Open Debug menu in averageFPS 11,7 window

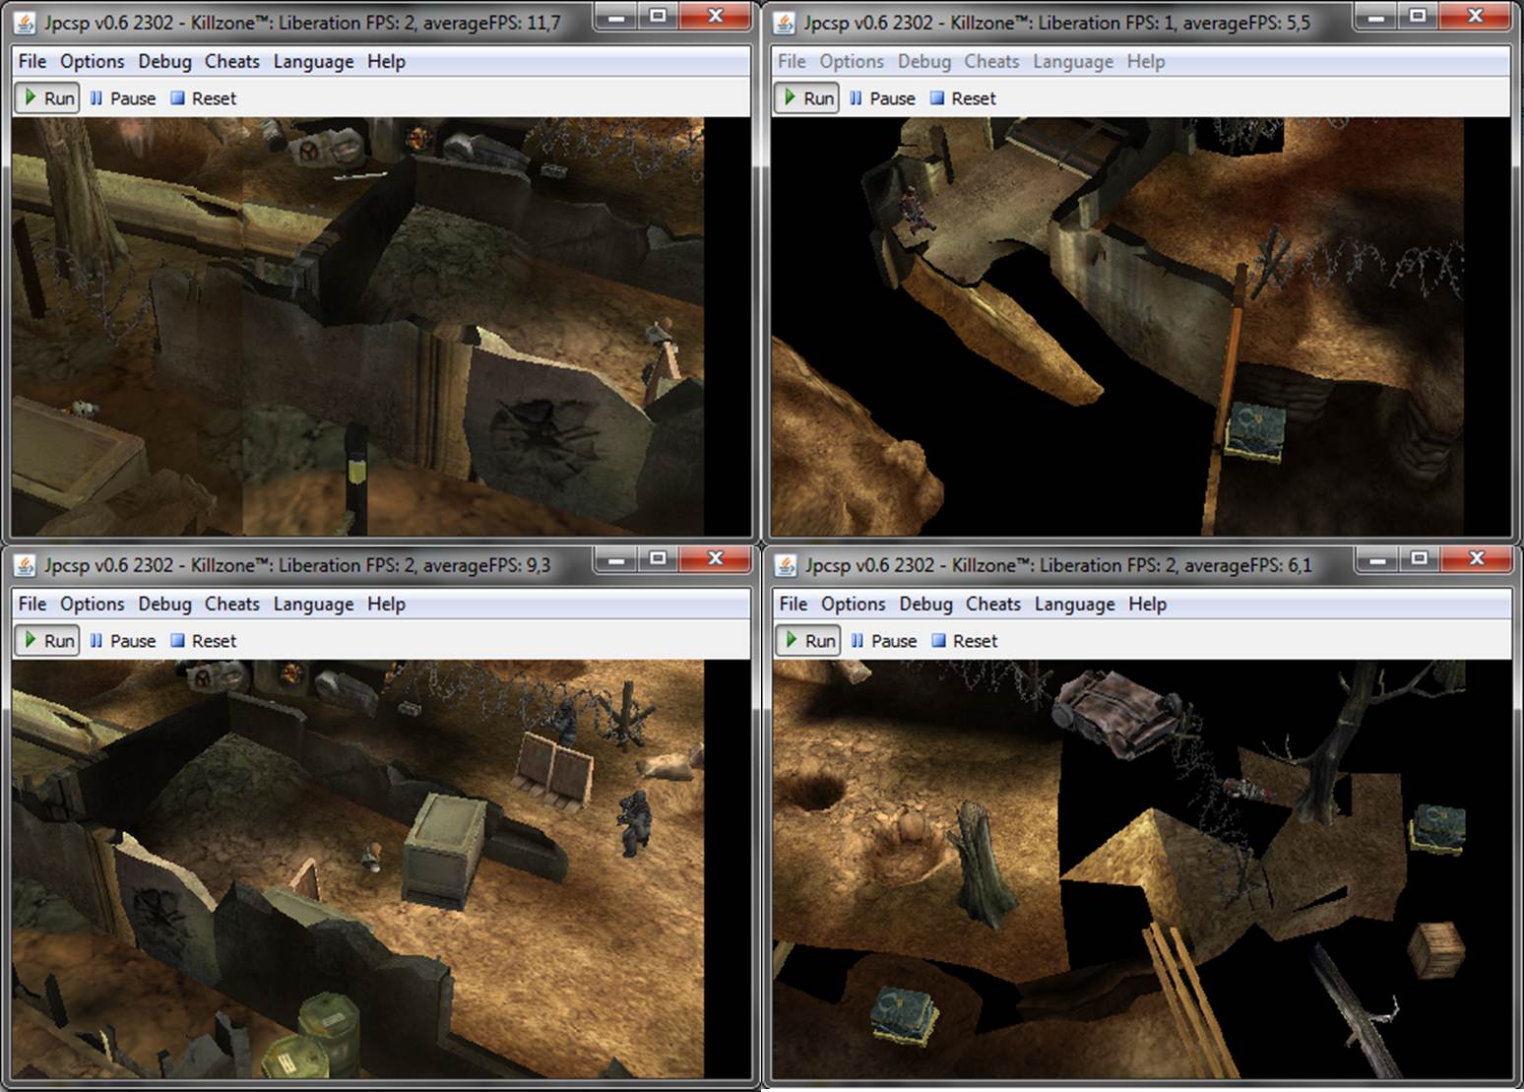coord(164,61)
